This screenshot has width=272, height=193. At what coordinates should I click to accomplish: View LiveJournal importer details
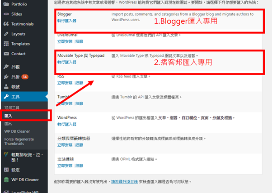coord(79,41)
